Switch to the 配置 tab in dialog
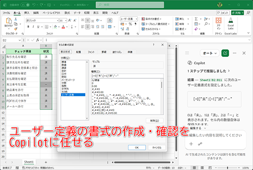Screen dimensions: 253x170 point(78,52)
